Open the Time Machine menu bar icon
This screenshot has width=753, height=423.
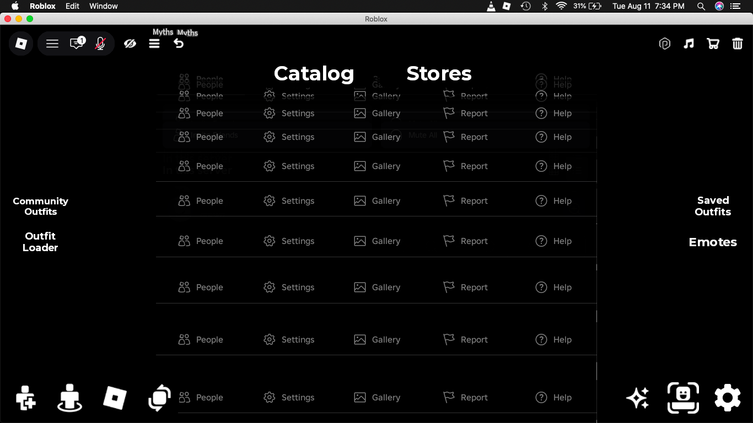pyautogui.click(x=526, y=6)
